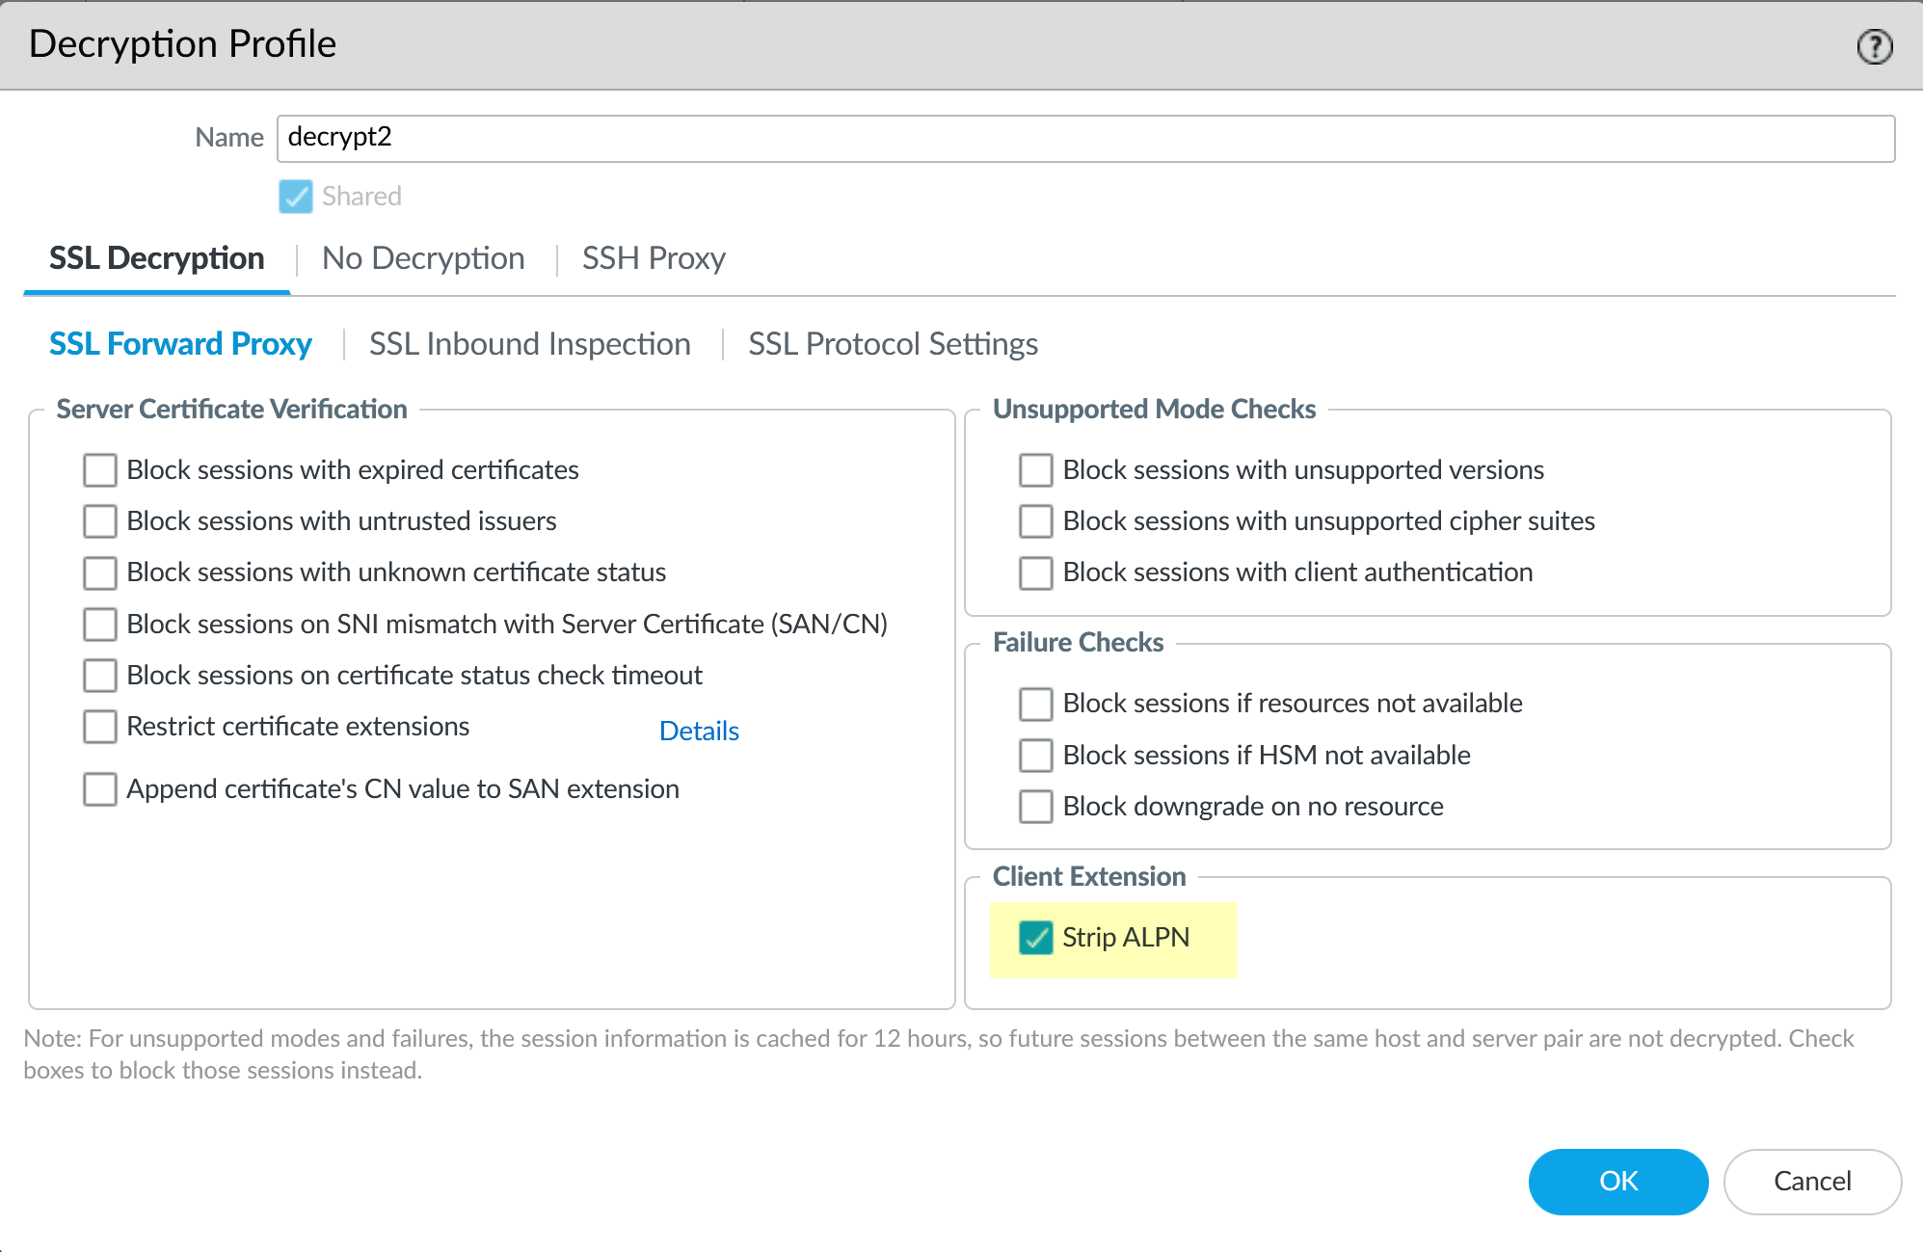Toggle Block sessions with unknown certificate status
Viewport: 1923px width, 1252px height.
(100, 573)
